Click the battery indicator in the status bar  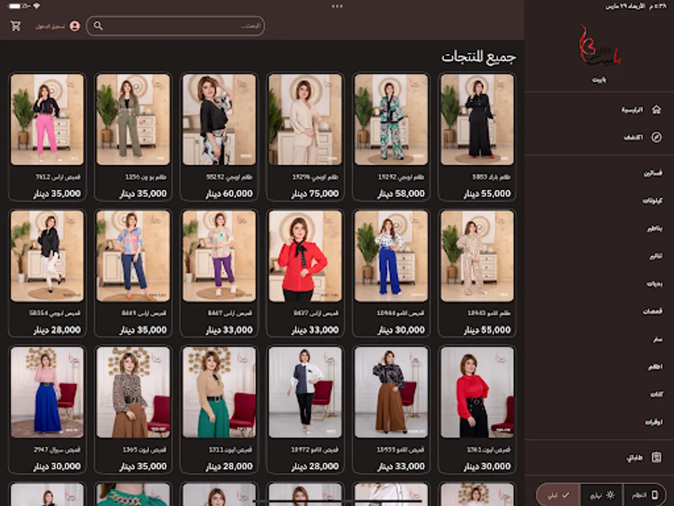[15, 6]
